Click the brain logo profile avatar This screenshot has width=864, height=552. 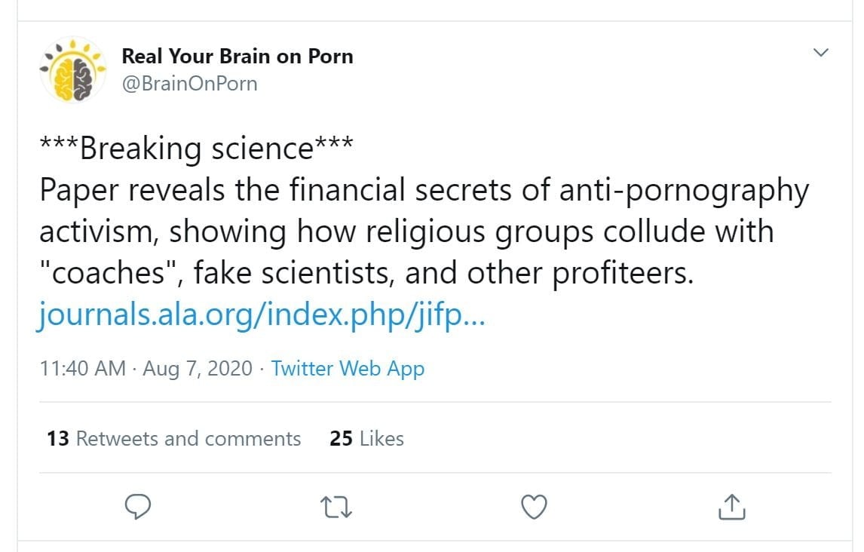coord(72,69)
